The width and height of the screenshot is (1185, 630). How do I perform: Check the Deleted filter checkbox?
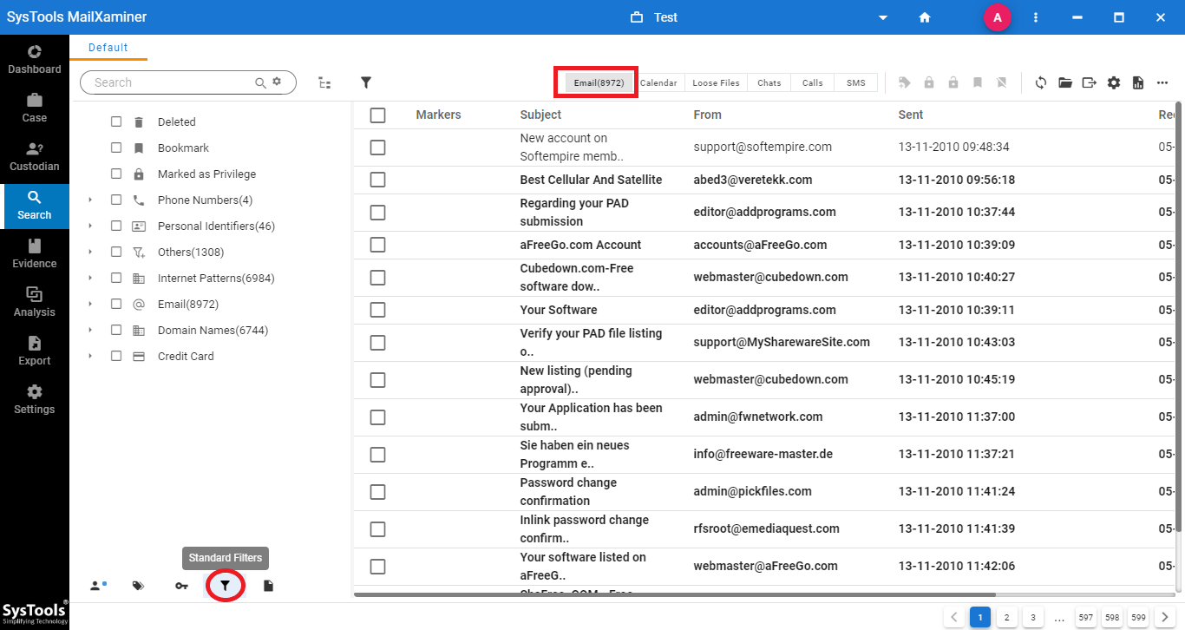tap(116, 121)
